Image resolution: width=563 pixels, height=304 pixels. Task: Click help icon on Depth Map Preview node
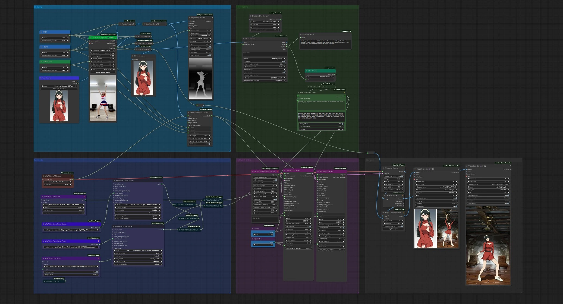[212, 18]
